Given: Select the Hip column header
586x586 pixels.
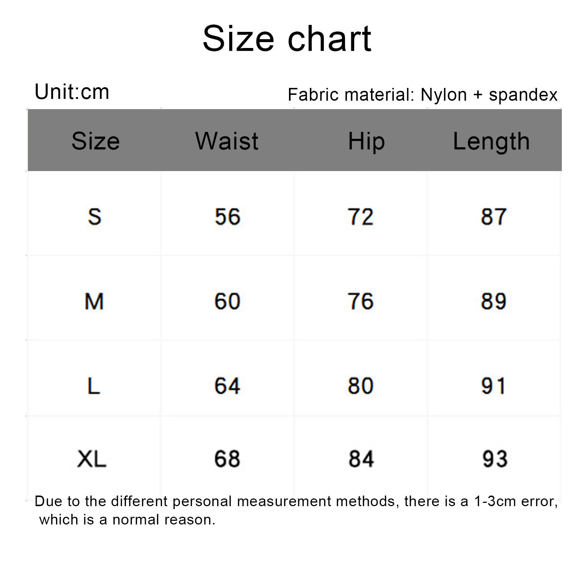Looking at the screenshot, I should pos(366,141).
